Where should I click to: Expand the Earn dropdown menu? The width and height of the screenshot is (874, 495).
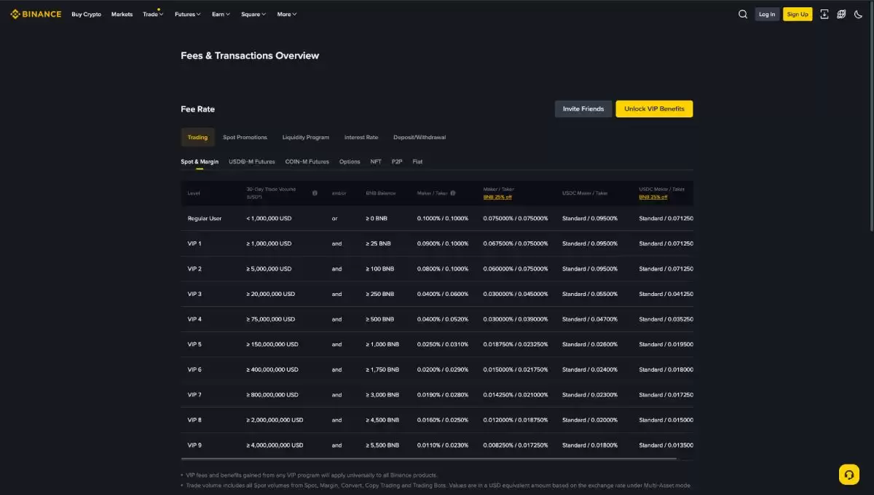[221, 15]
